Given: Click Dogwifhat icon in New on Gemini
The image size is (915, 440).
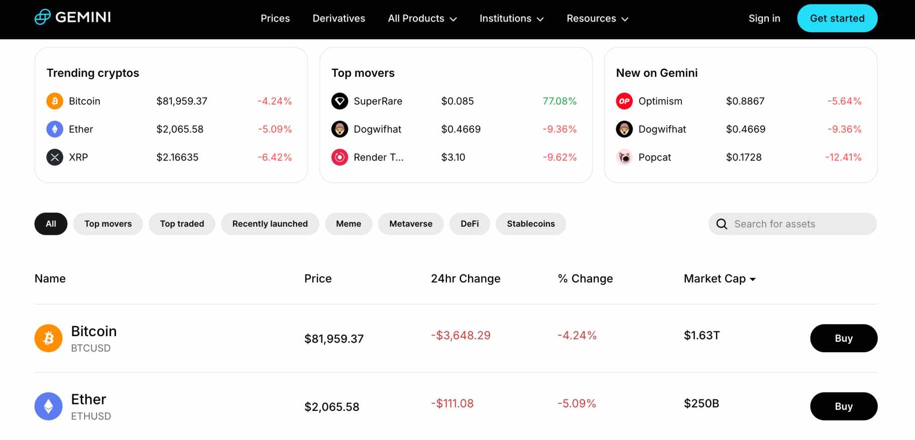Looking at the screenshot, I should [x=624, y=129].
